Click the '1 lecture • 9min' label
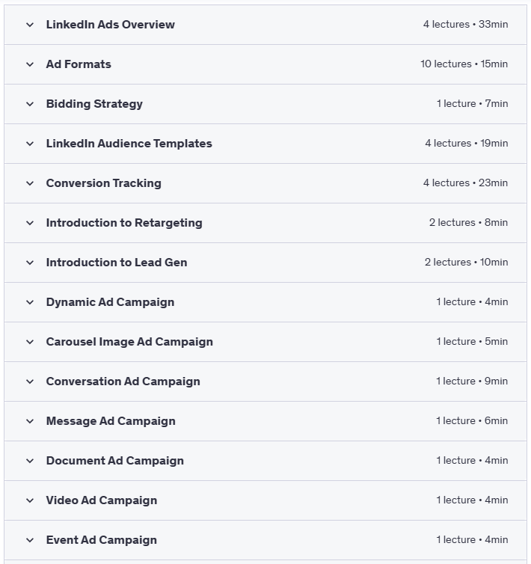This screenshot has height=564, width=531. click(472, 381)
